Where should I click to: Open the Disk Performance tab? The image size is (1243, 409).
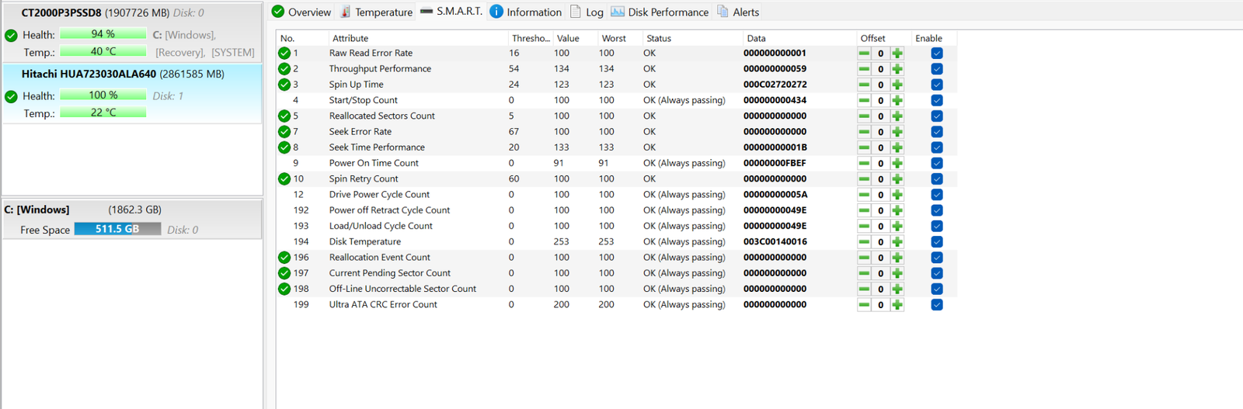tap(660, 12)
